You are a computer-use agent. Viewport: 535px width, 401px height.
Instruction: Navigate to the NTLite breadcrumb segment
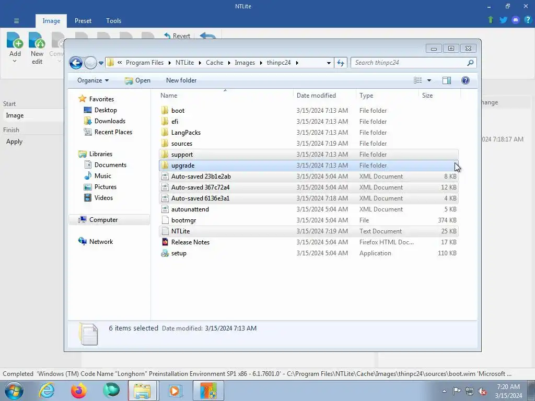tap(184, 63)
